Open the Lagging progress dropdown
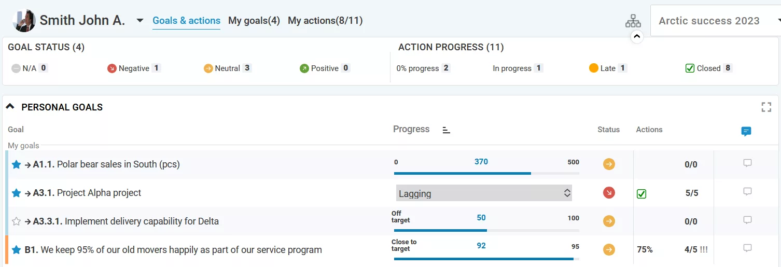781x267 pixels. point(483,193)
